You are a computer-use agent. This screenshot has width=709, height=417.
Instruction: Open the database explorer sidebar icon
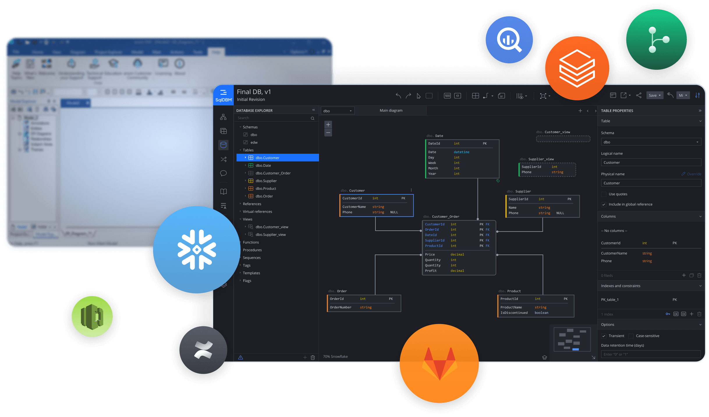223,145
